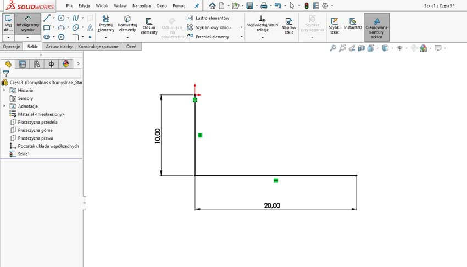Viewport: 467px width, 267px height.
Task: Expand the Adnotacje tree node
Action: (4, 106)
